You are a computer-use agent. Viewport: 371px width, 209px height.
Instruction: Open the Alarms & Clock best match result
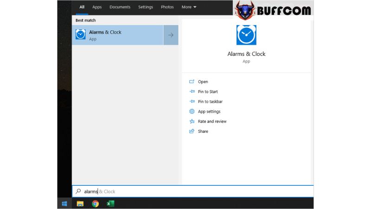(118, 35)
